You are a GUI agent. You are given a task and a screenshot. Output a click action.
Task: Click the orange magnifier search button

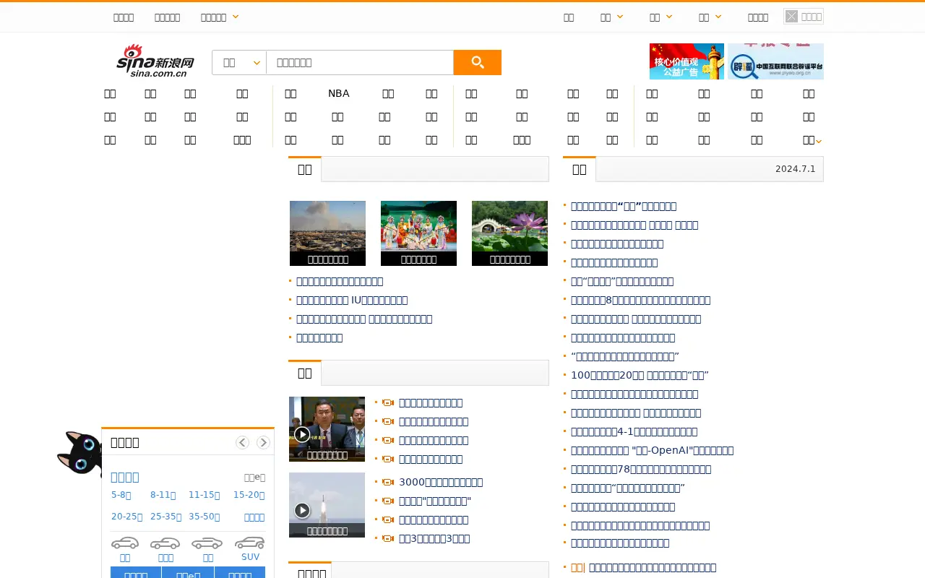[477, 63]
